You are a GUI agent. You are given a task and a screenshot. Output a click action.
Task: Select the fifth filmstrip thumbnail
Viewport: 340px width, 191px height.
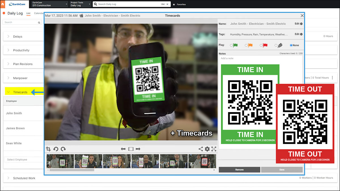tap(174, 161)
